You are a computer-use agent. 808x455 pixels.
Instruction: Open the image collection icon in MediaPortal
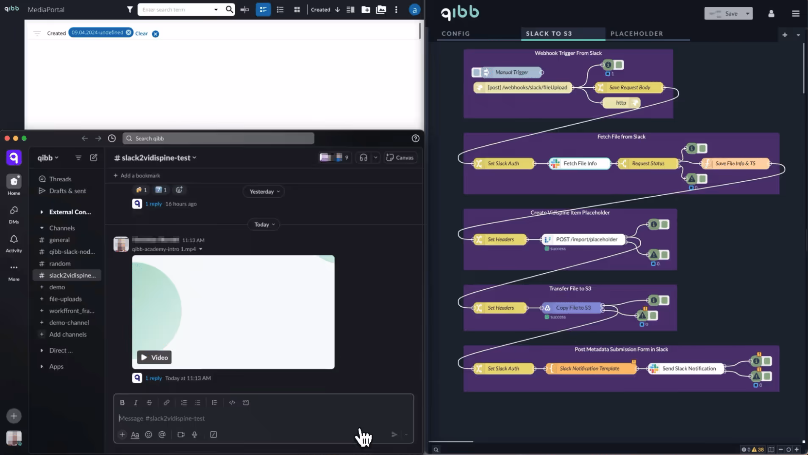coord(381,9)
